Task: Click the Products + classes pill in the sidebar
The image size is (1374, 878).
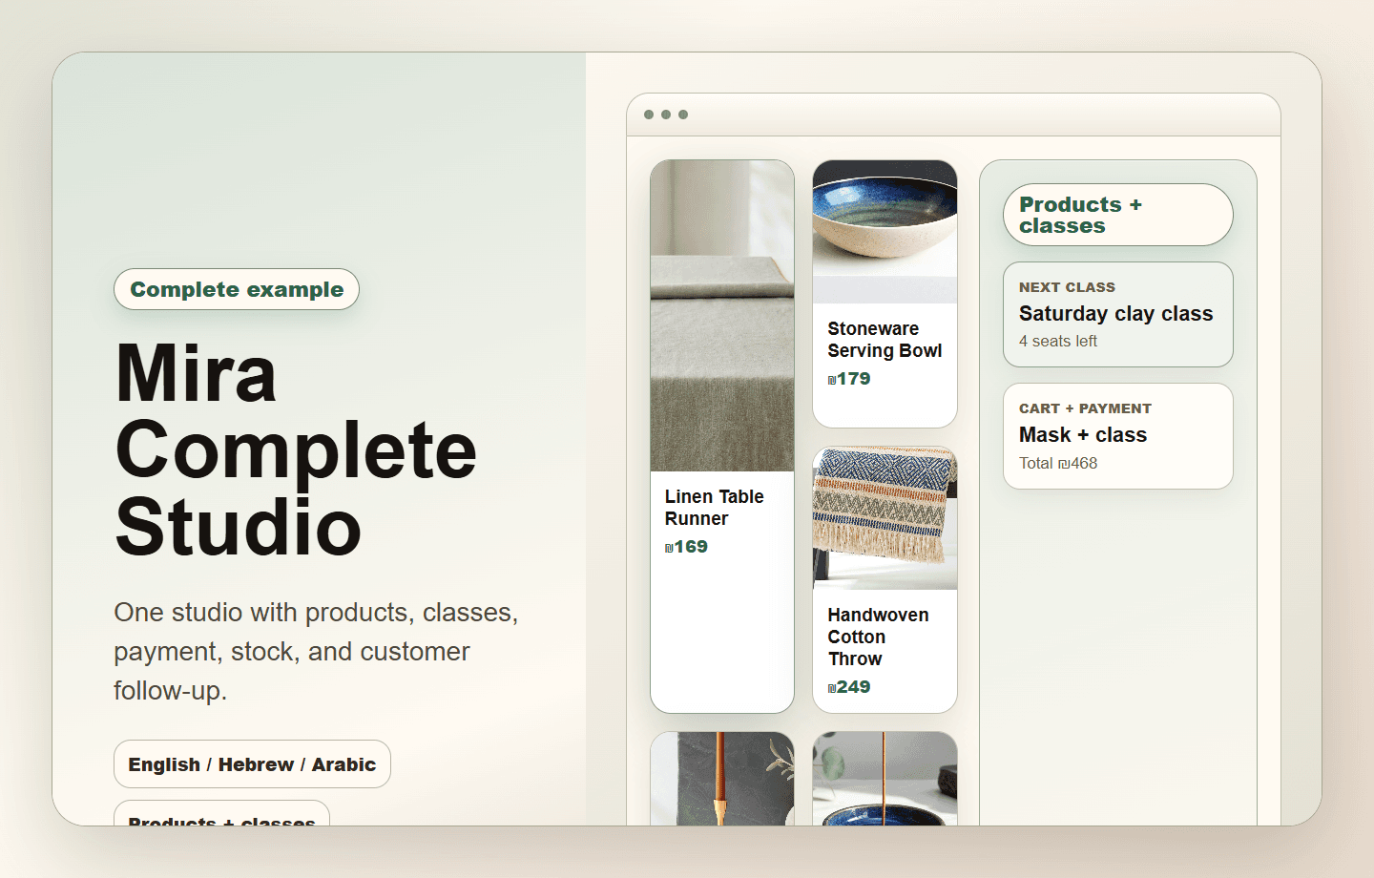Action: tap(1118, 215)
